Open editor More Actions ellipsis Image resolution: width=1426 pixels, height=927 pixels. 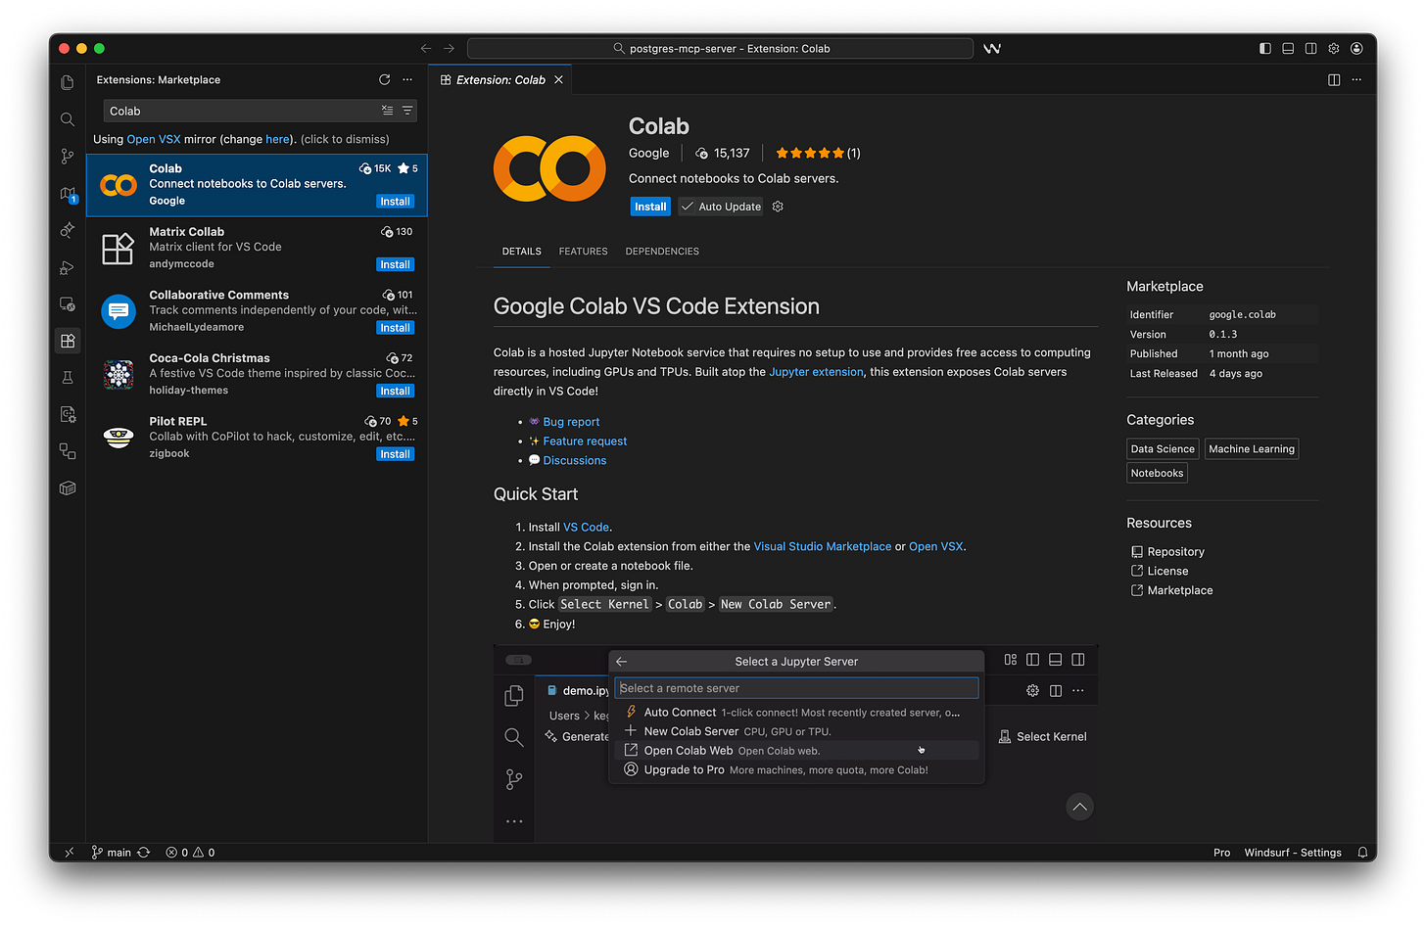pos(1356,80)
